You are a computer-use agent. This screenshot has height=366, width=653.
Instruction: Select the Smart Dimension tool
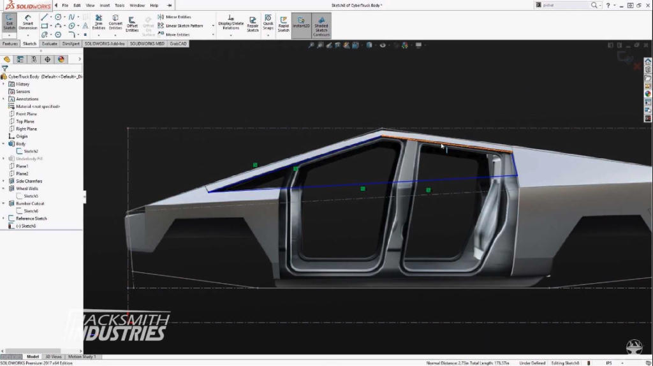click(x=27, y=22)
